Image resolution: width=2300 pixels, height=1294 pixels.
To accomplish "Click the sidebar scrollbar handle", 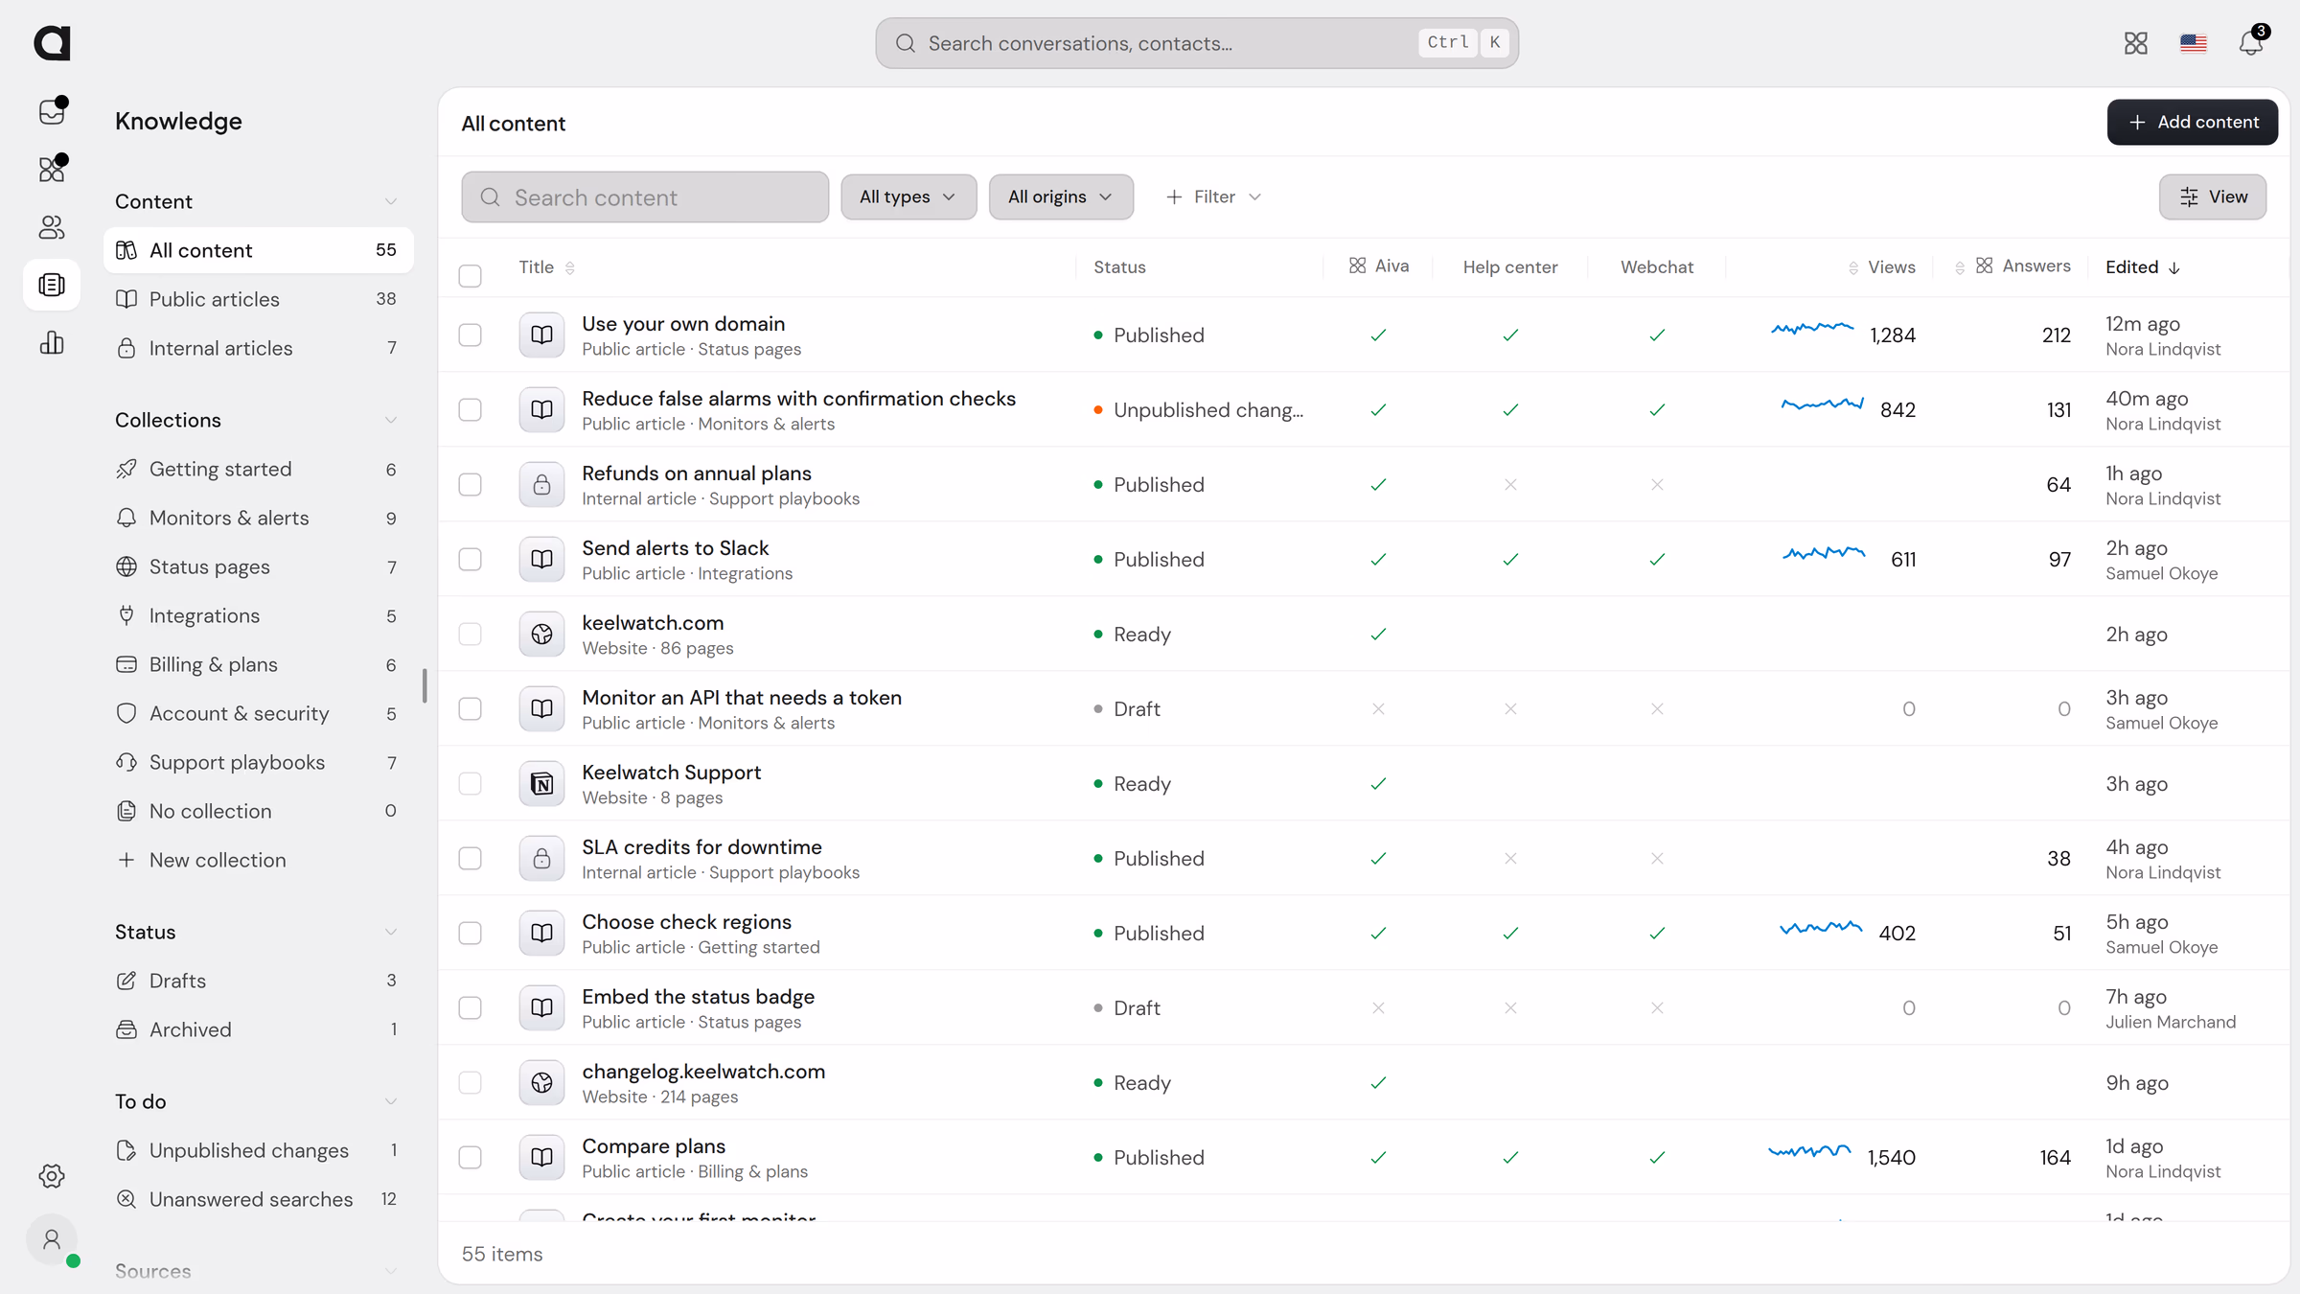I will coord(425,685).
